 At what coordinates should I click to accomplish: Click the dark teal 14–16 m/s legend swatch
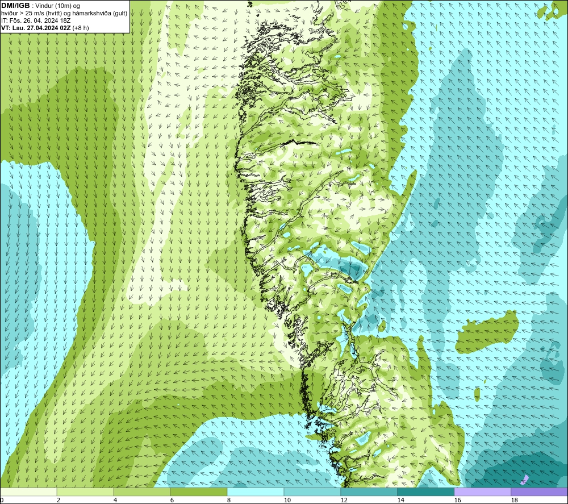coord(425,492)
